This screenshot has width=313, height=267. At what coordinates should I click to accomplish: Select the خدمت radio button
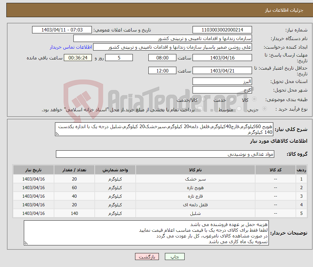[x=232, y=99]
